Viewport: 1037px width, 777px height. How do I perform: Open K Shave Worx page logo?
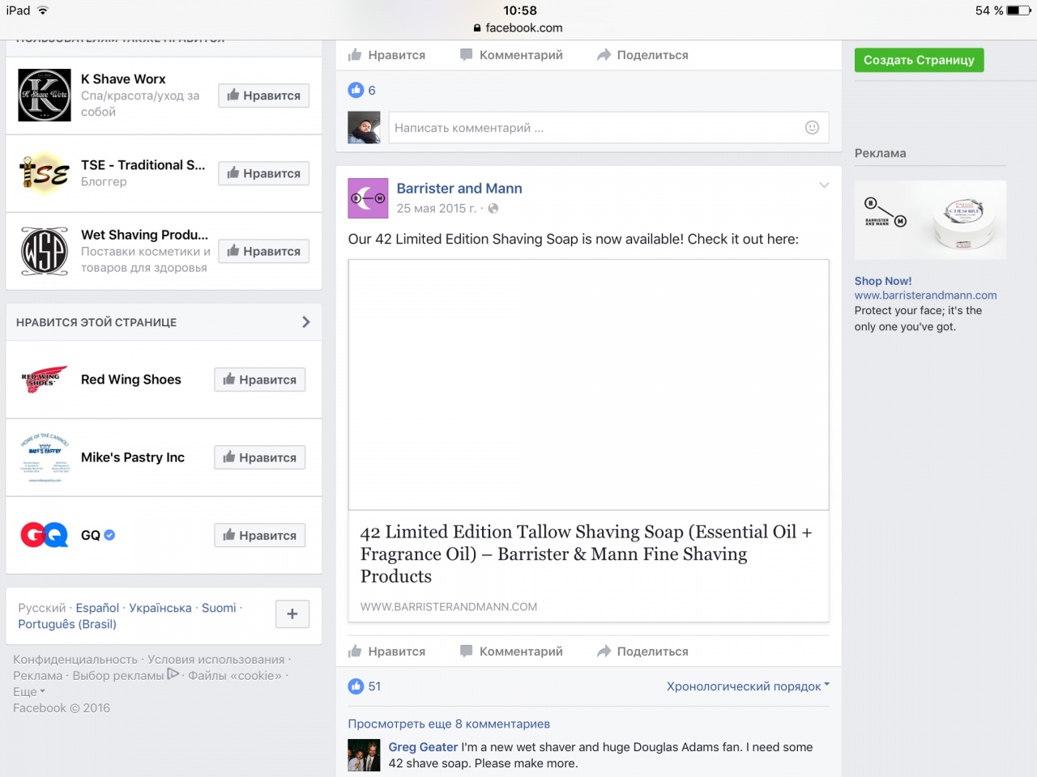[45, 96]
